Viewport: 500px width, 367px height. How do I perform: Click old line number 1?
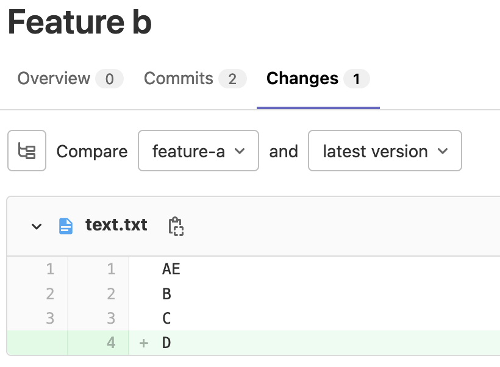point(50,269)
